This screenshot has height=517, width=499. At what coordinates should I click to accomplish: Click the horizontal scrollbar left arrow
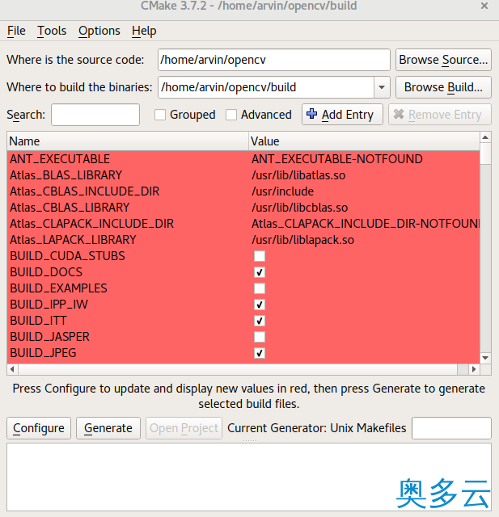pyautogui.click(x=12, y=369)
